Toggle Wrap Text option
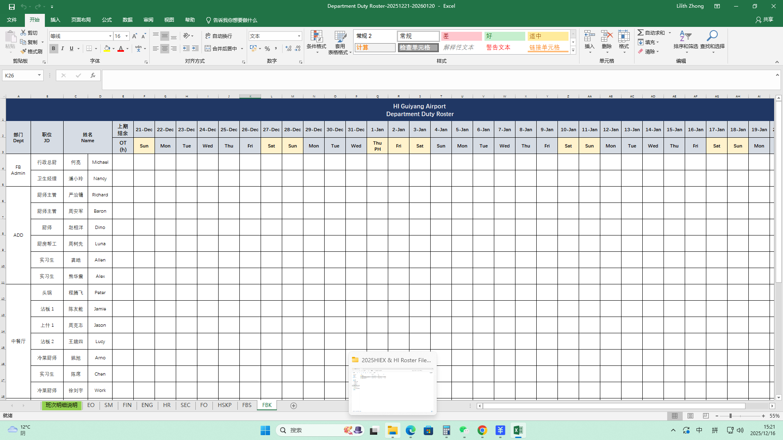This screenshot has width=783, height=440. (219, 36)
